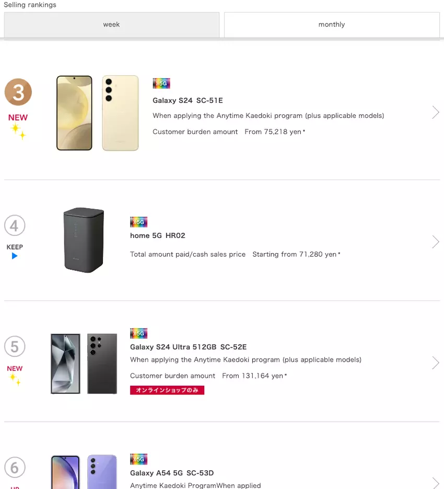444x489 pixels.
Task: Open the Galaxy A54 5G SC-53D link
Action: point(172,473)
